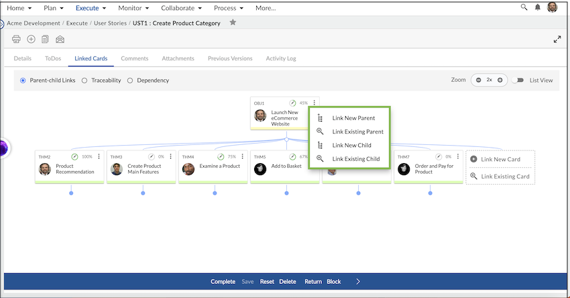Toggle the List View switch
Screen dimensions: 570x298
[x=518, y=80]
